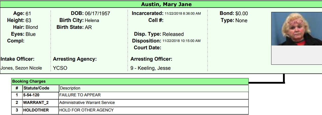Image resolution: width=322 pixels, height=115 pixels.
Task: Select the FAILURE TO APPEAR description
Action: click(x=80, y=95)
